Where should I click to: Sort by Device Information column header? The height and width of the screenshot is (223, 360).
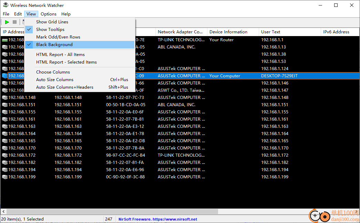tap(233, 32)
